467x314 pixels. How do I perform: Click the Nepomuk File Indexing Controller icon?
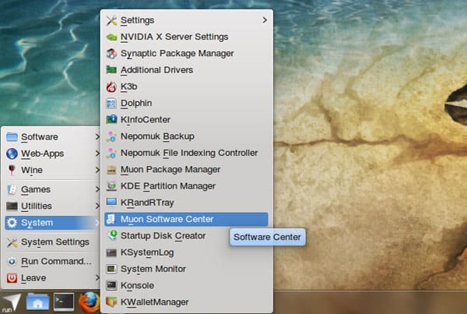111,153
